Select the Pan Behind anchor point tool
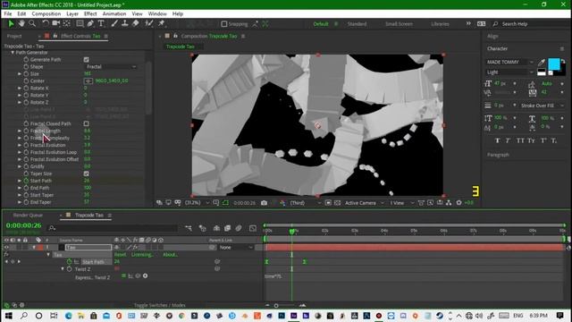Image resolution: width=572 pixels, height=322 pixels. pos(67,24)
